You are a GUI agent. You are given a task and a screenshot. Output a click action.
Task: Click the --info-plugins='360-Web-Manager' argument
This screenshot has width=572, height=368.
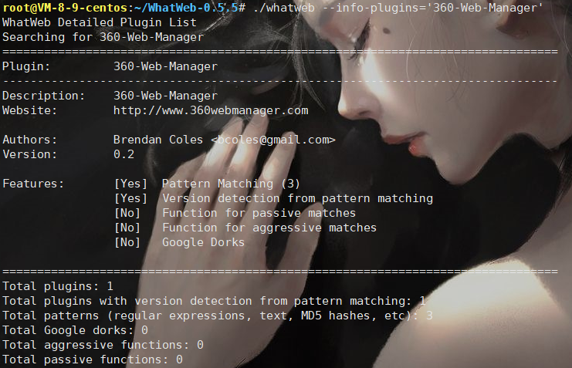tap(432, 8)
